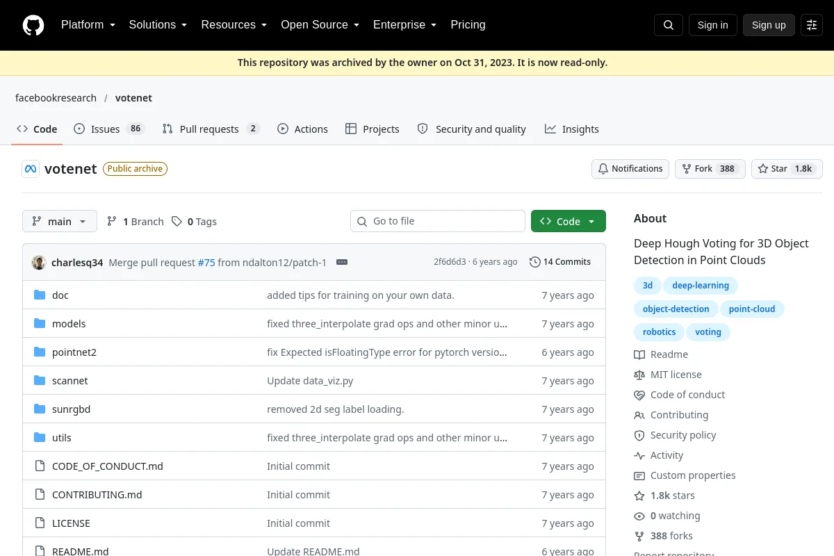Click the GitHub logo icon

pyautogui.click(x=33, y=25)
